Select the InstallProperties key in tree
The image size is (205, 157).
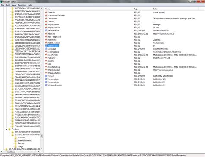pos(24,141)
